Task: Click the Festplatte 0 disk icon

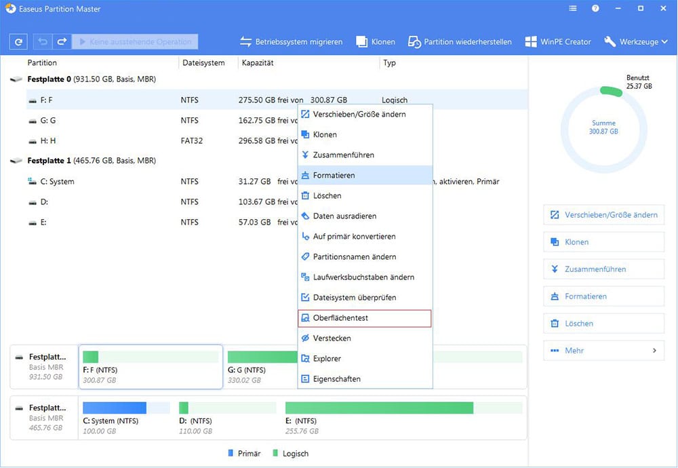Action: [16, 79]
